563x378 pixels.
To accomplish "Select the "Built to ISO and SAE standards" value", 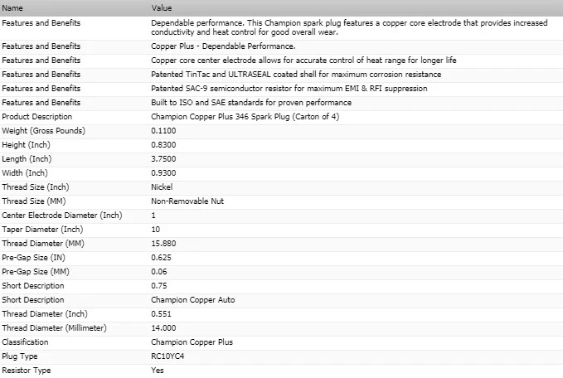I will 251,103.
